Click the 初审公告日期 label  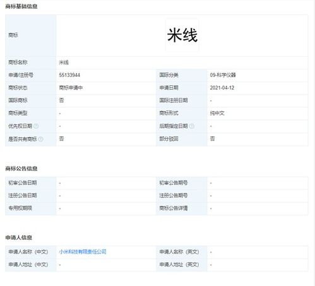23,183
